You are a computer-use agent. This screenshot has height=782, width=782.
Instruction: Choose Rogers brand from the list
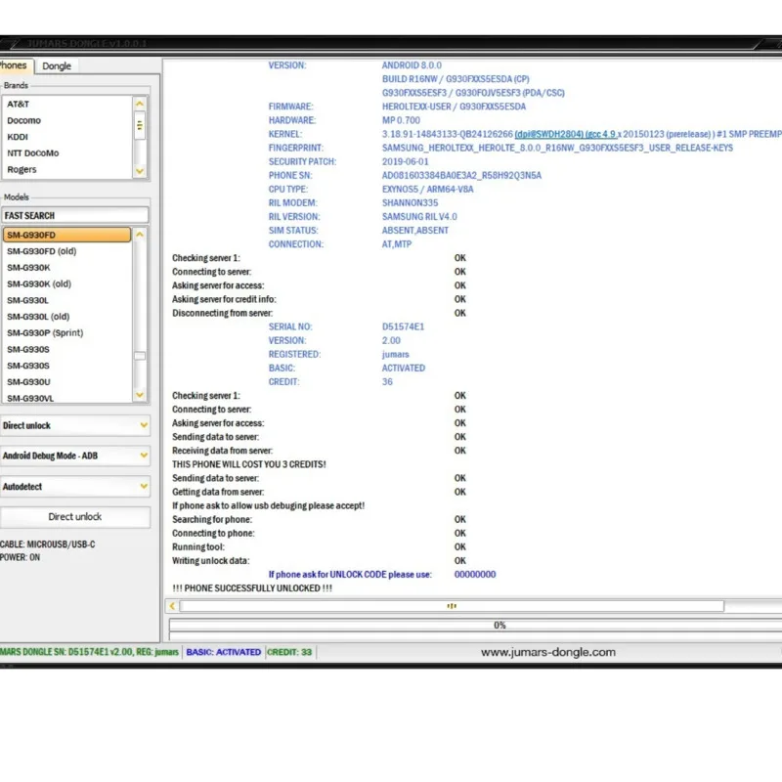click(22, 169)
